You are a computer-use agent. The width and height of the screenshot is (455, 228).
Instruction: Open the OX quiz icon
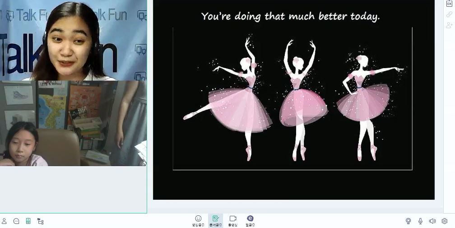point(449,4)
